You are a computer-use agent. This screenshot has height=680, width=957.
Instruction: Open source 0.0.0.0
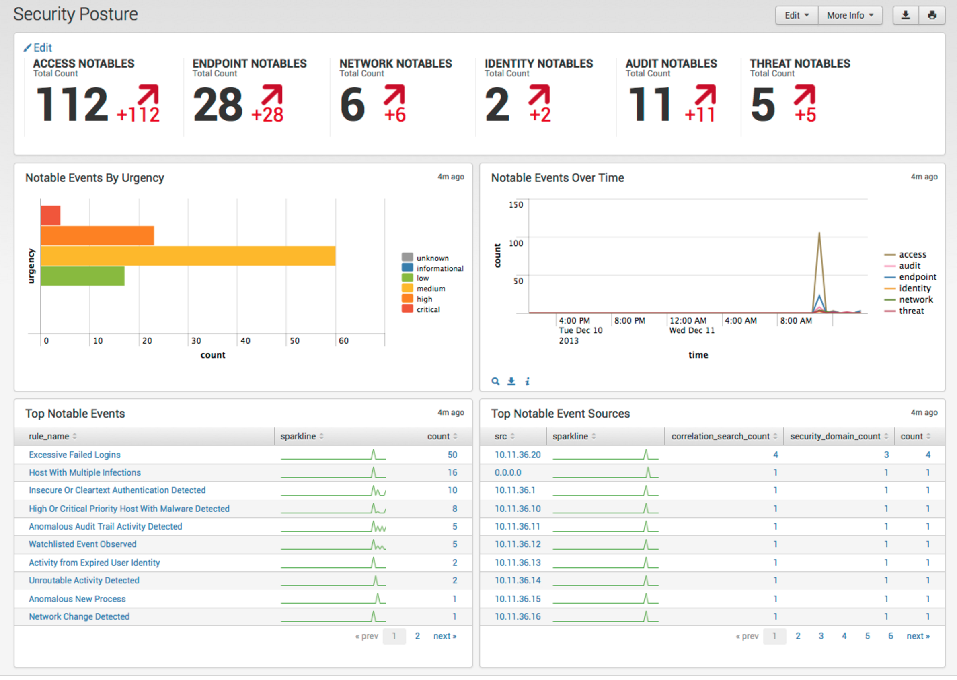[x=508, y=473]
